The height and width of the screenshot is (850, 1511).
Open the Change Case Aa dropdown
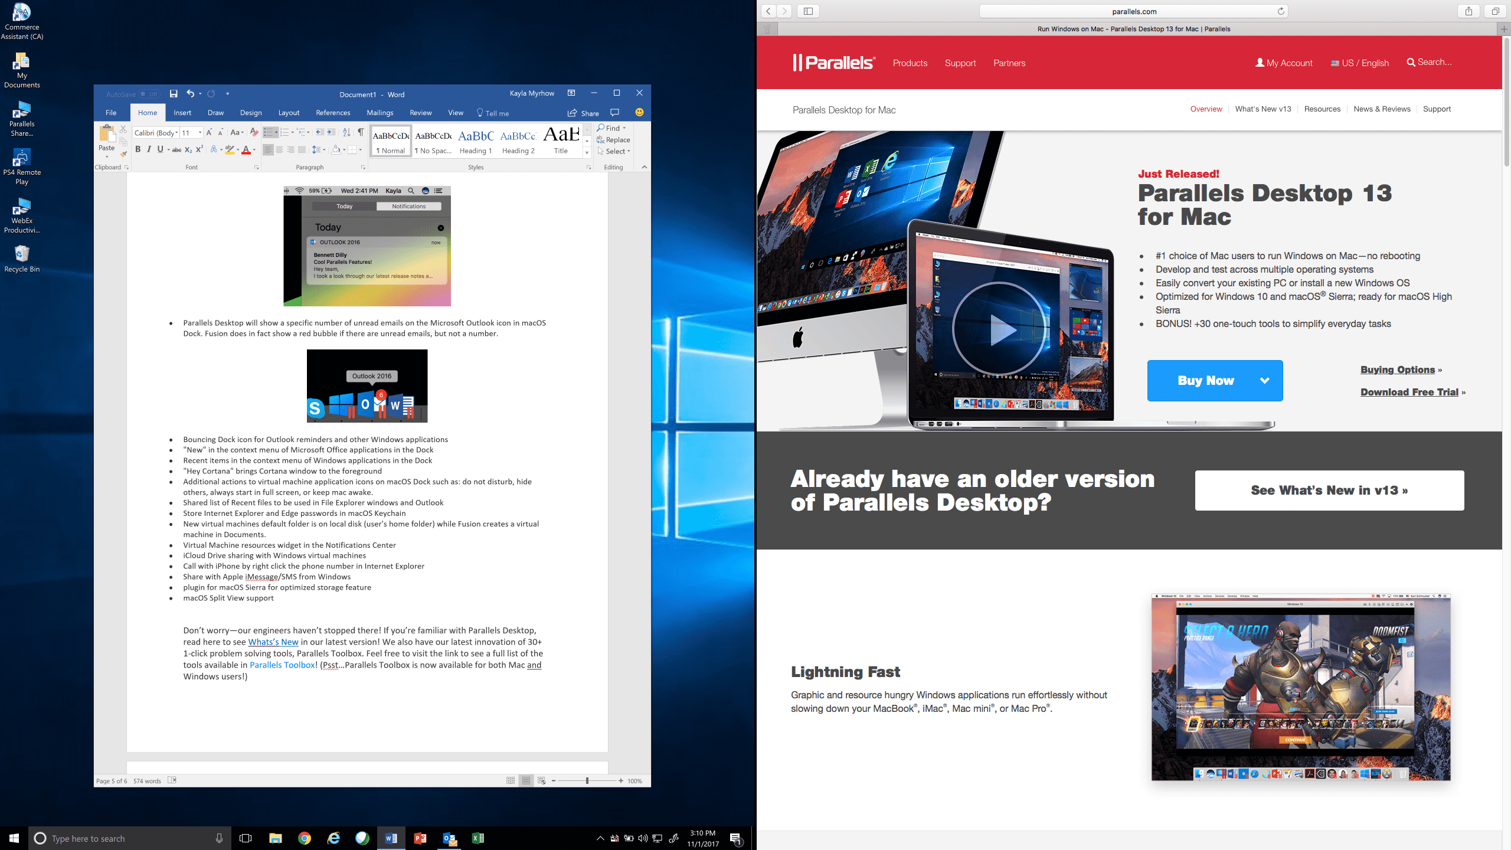(x=237, y=133)
